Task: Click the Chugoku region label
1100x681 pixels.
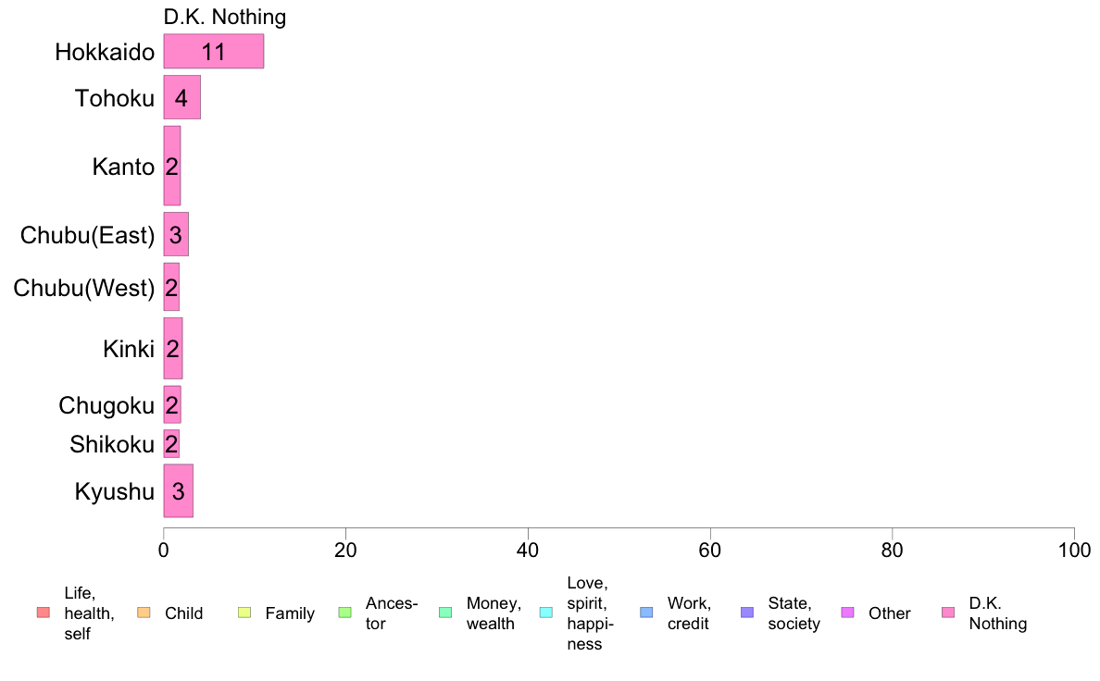Action: pyautogui.click(x=106, y=405)
